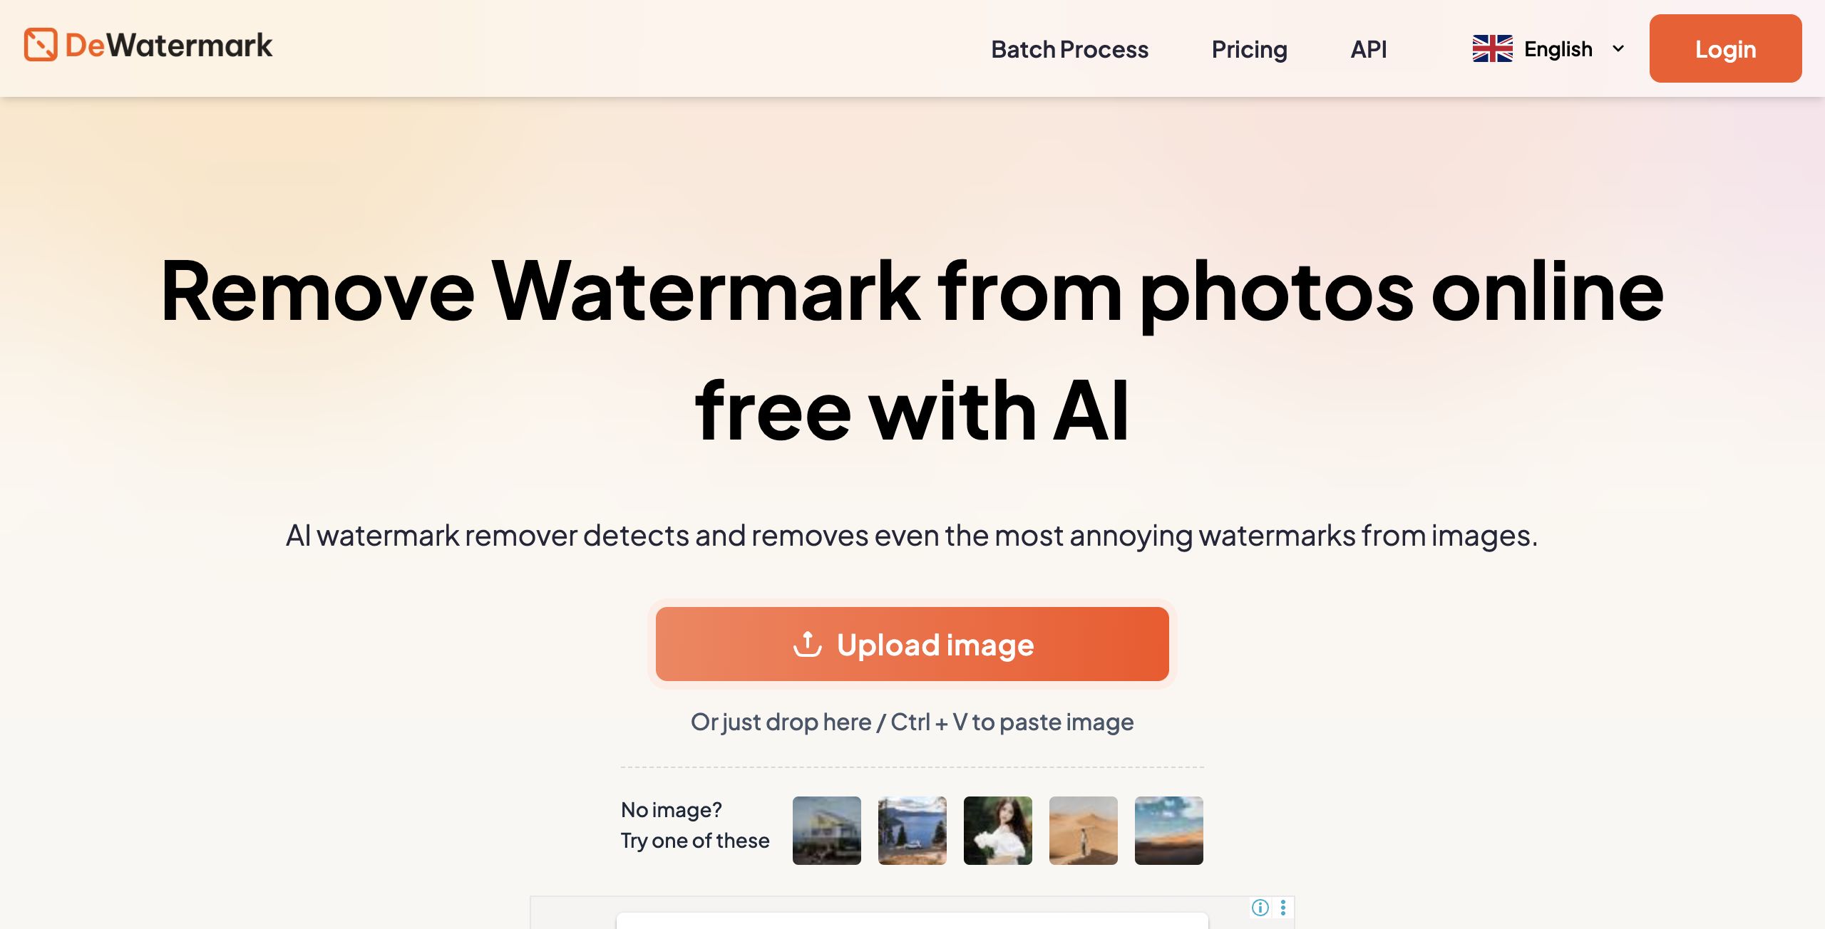This screenshot has height=929, width=1825.
Task: Click the UK flag language icon
Action: [1492, 49]
